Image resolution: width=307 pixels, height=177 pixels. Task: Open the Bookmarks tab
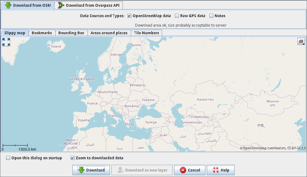click(42, 33)
